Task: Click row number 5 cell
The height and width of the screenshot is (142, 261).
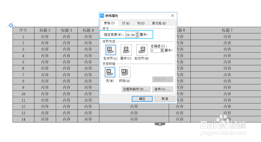Action: point(23,62)
